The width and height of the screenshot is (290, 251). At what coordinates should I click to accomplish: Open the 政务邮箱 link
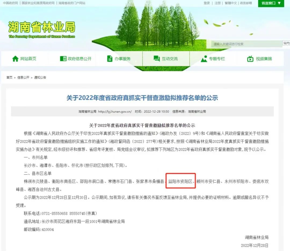tap(246, 3)
